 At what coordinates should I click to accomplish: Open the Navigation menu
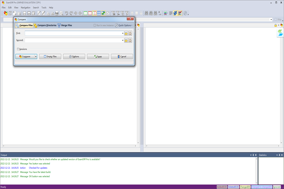coord(26,7)
